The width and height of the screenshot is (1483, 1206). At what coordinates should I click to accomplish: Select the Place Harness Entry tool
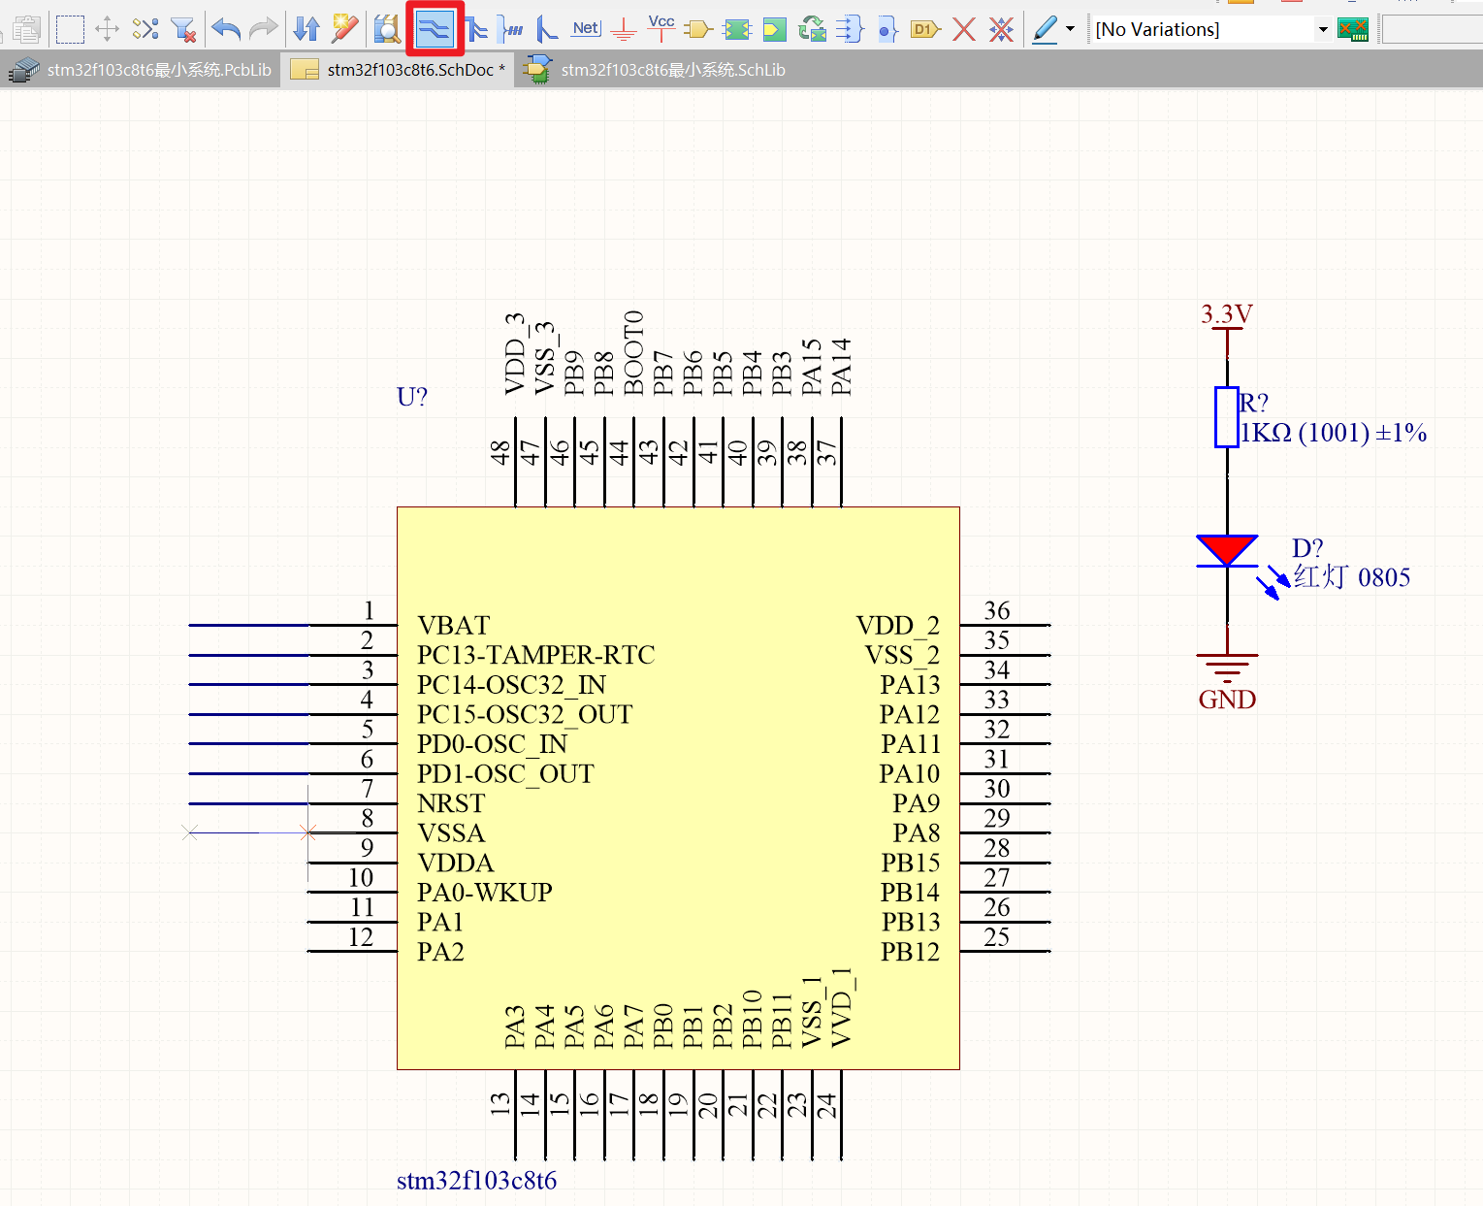(x=887, y=29)
